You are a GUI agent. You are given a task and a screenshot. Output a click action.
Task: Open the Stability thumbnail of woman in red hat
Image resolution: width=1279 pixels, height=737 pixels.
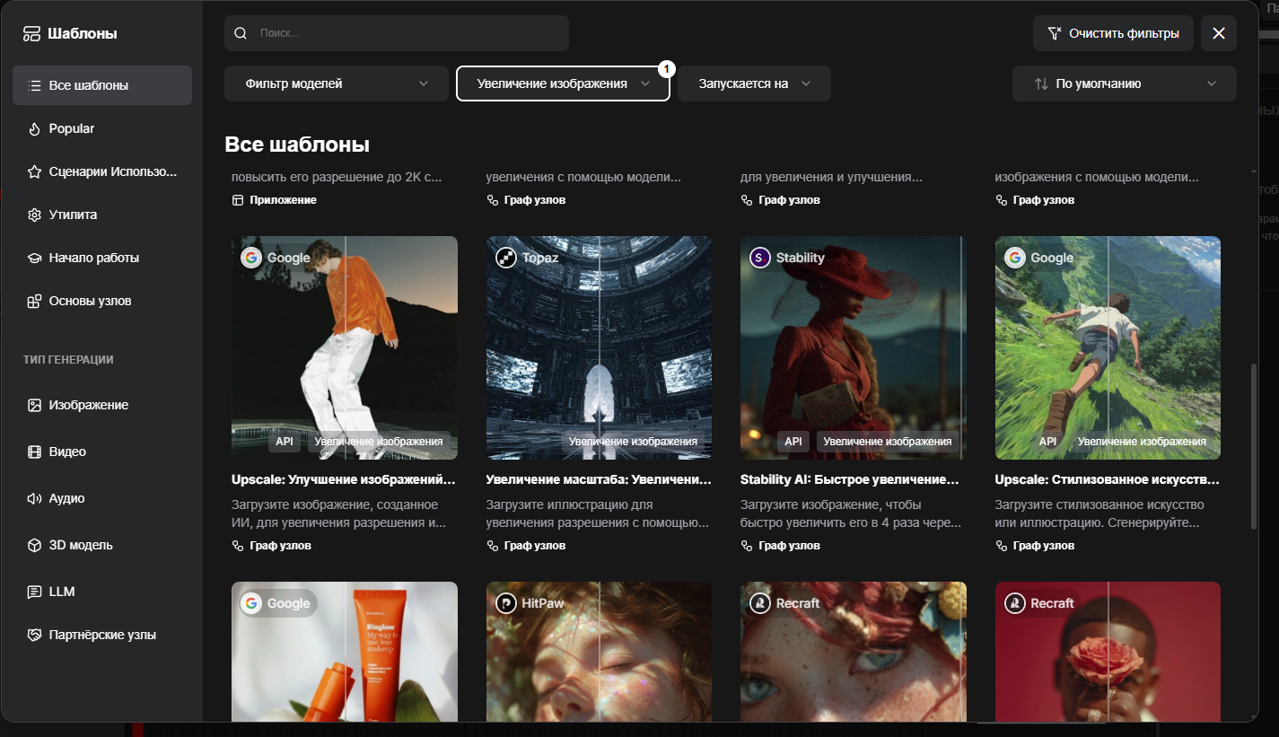[853, 348]
